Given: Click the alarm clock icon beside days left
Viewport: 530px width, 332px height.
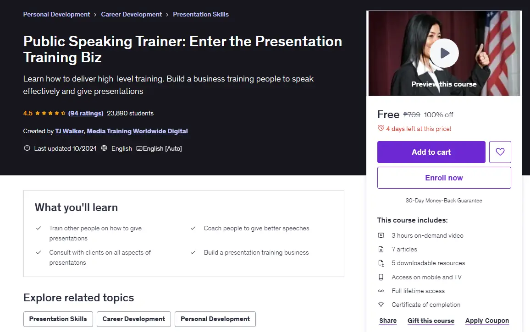Looking at the screenshot, I should [381, 128].
